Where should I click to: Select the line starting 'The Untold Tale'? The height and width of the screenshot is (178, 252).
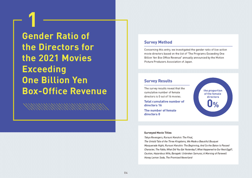[181, 142]
